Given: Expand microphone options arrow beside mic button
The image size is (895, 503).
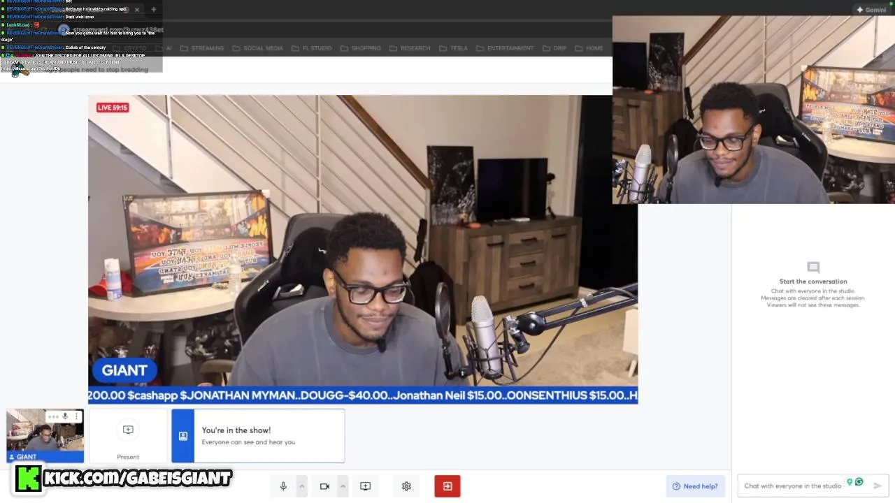Looking at the screenshot, I should pyautogui.click(x=302, y=486).
